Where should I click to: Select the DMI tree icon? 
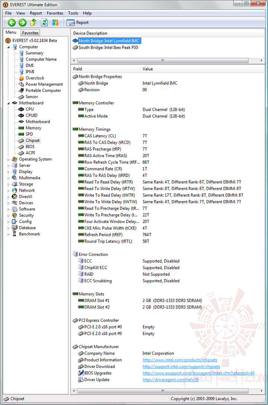(x=22, y=65)
